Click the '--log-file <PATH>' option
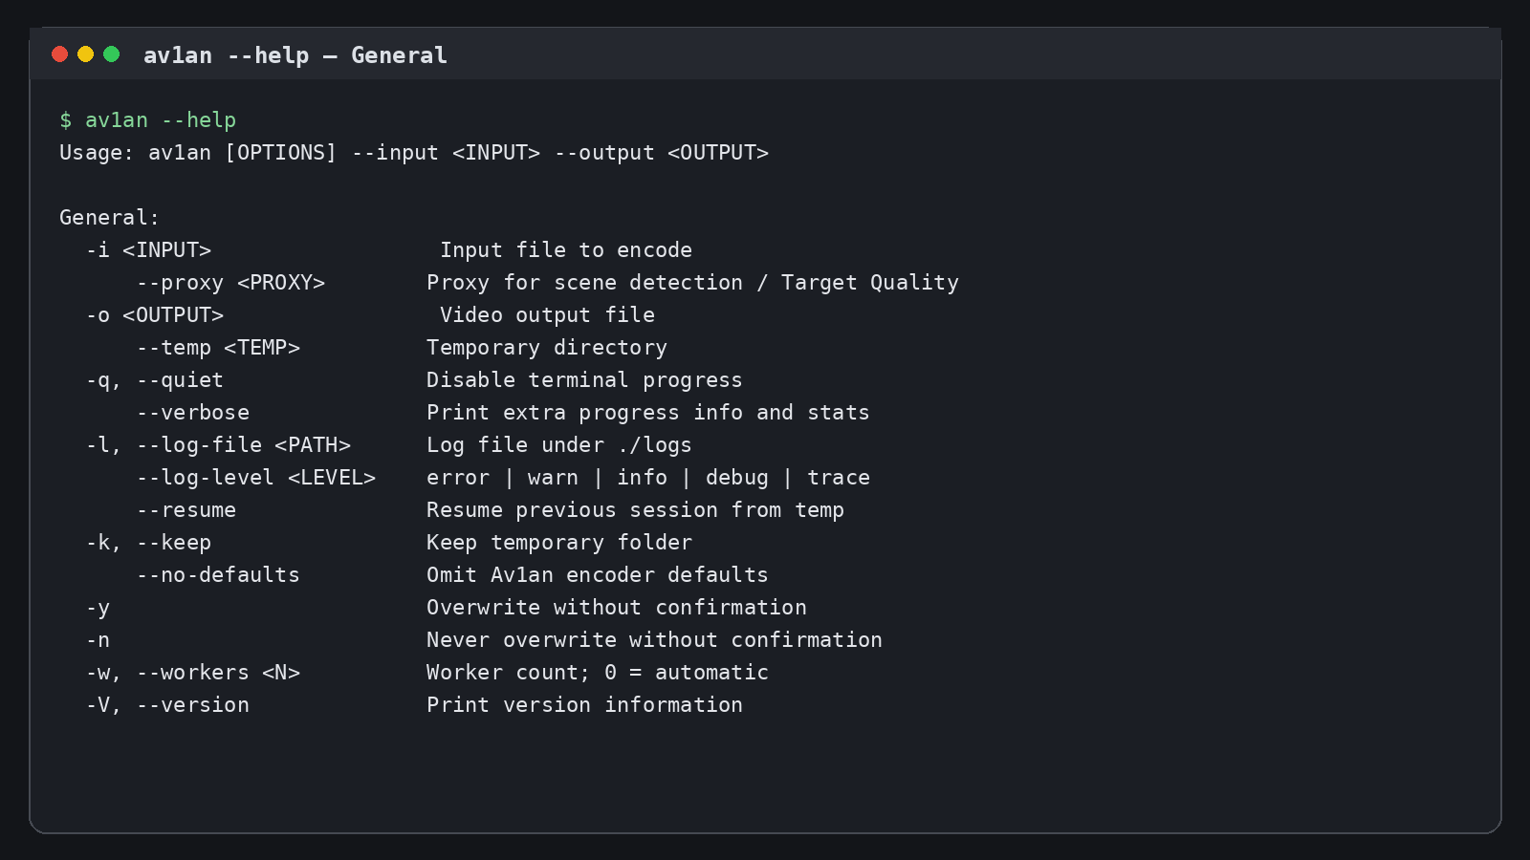The height and width of the screenshot is (860, 1530). point(243,445)
